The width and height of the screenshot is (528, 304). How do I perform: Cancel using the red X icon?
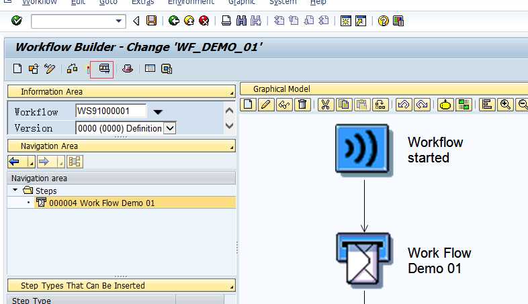click(x=204, y=21)
